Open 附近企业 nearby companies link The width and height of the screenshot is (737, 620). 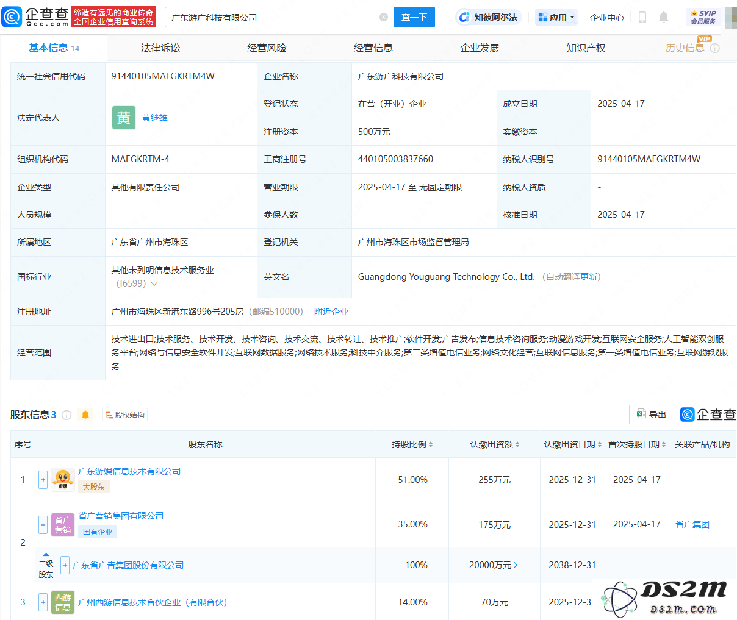click(x=331, y=312)
